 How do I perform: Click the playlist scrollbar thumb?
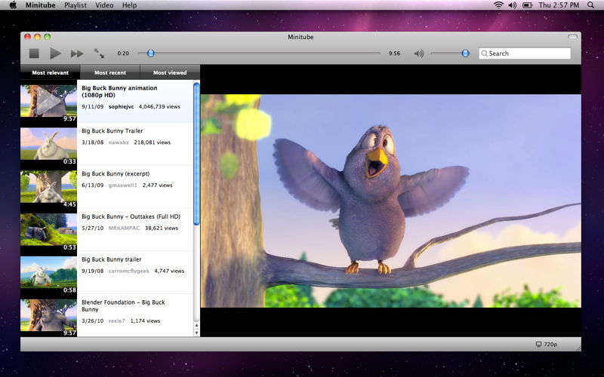(196, 154)
